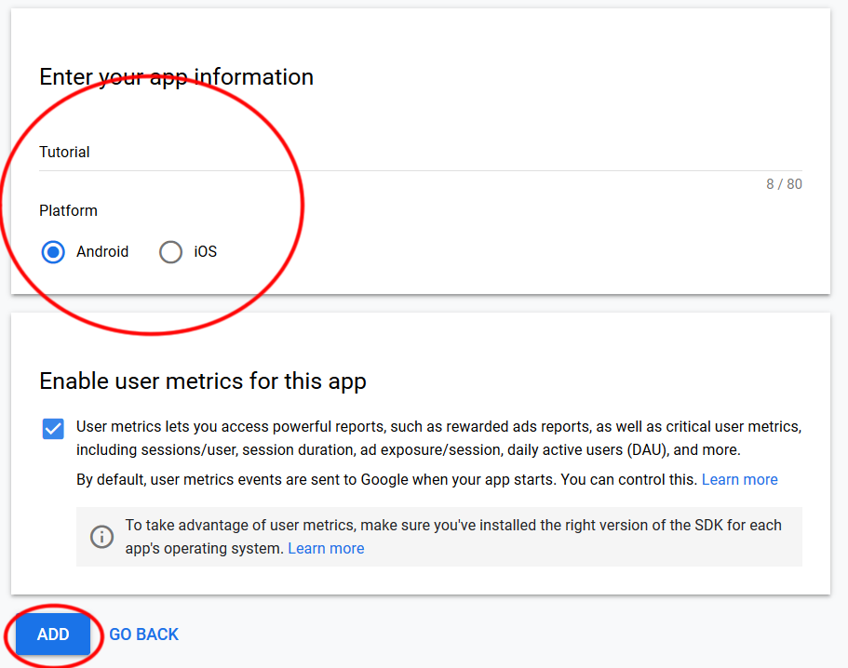This screenshot has width=848, height=668.
Task: Select the iOS platform radio button
Action: point(170,252)
